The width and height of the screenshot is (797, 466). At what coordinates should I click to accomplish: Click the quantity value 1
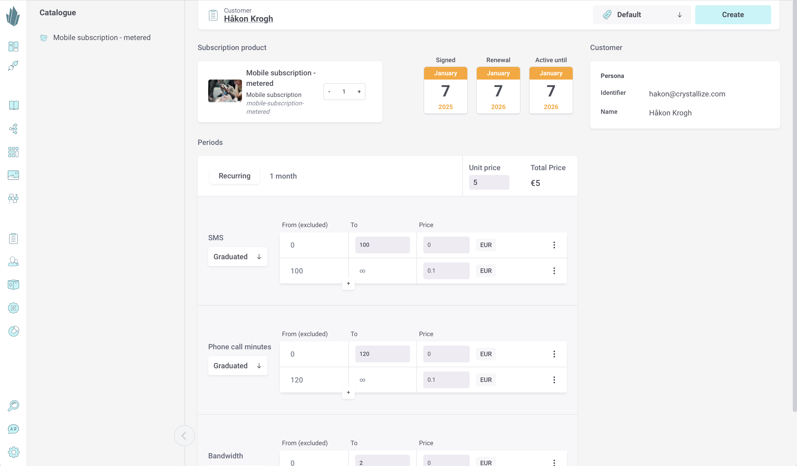pyautogui.click(x=344, y=92)
